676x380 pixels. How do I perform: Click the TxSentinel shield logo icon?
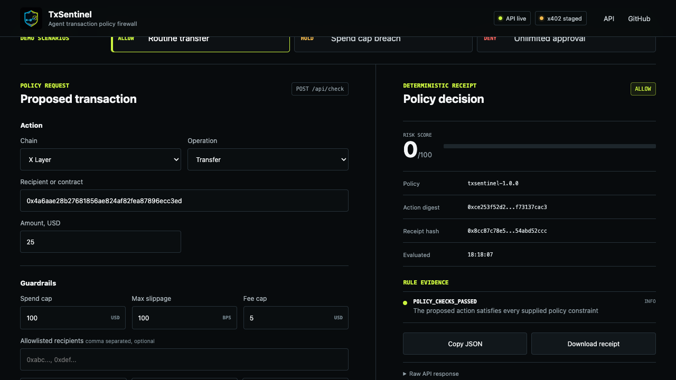[x=31, y=18]
